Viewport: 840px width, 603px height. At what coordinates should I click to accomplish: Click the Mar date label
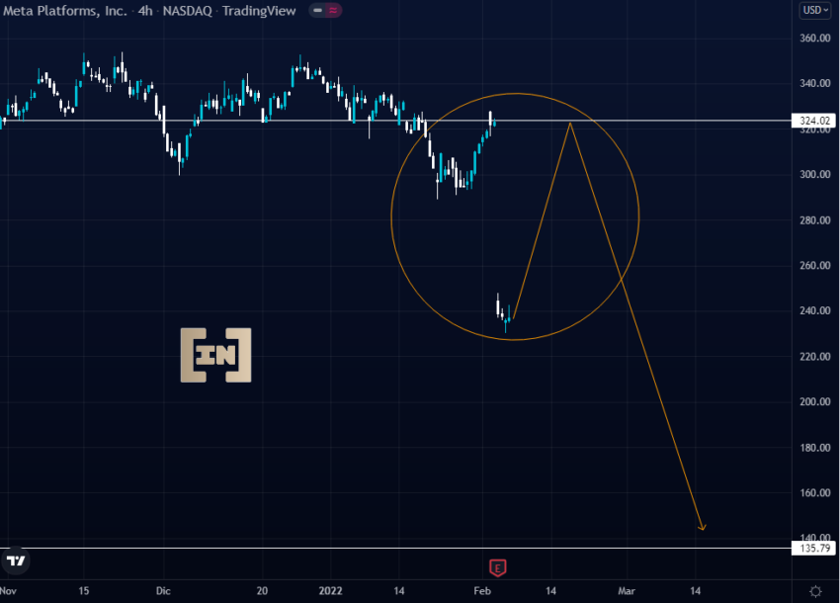tap(627, 591)
